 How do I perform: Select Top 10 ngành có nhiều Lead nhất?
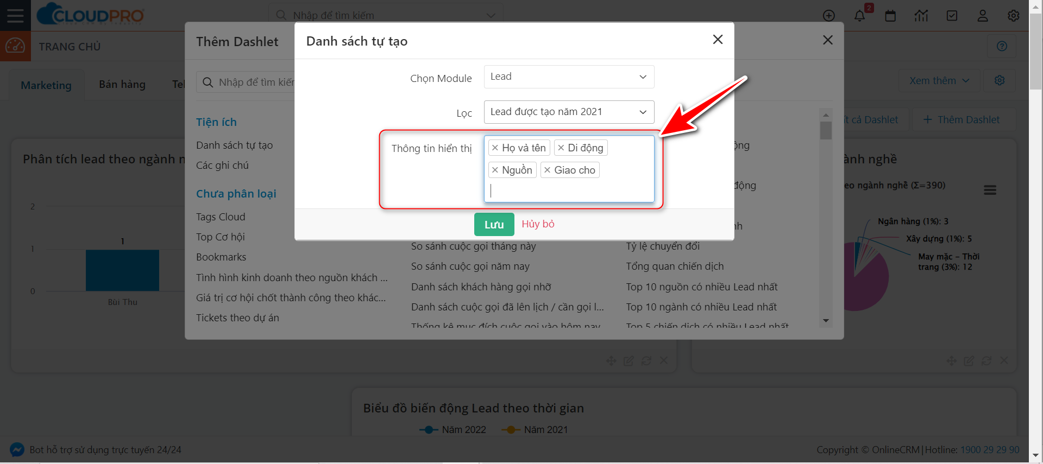coord(701,307)
